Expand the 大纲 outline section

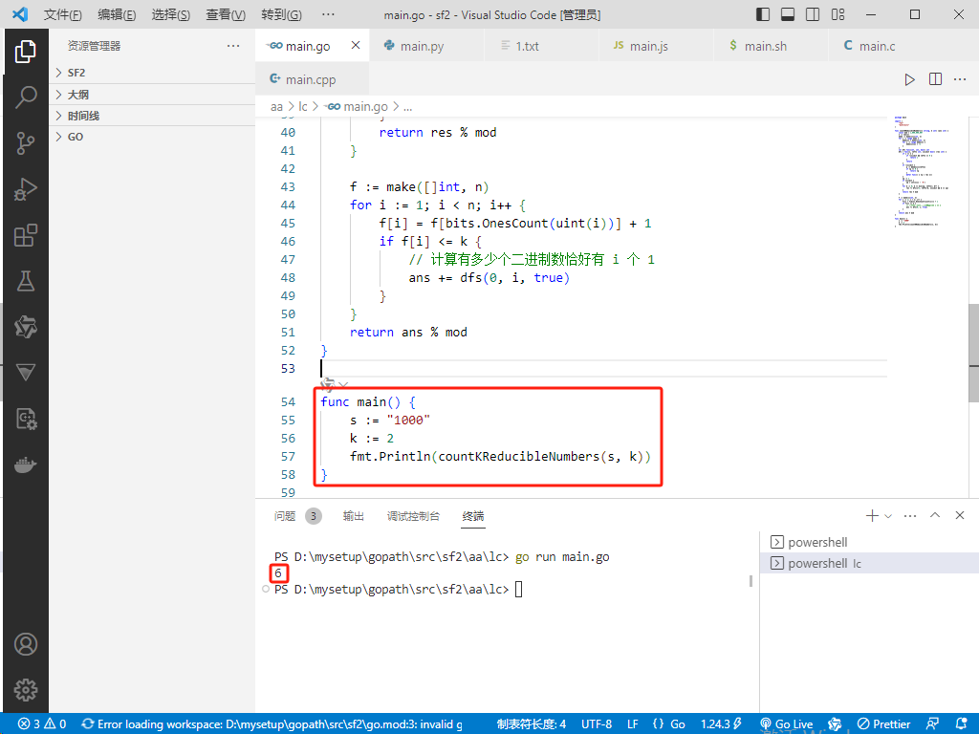click(x=152, y=95)
